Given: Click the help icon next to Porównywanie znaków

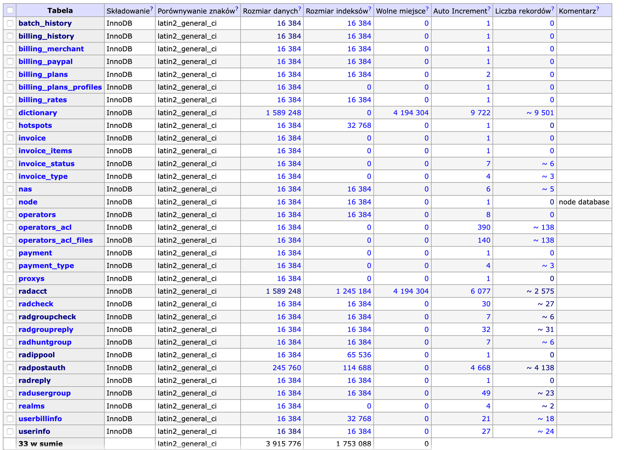Looking at the screenshot, I should [237, 9].
